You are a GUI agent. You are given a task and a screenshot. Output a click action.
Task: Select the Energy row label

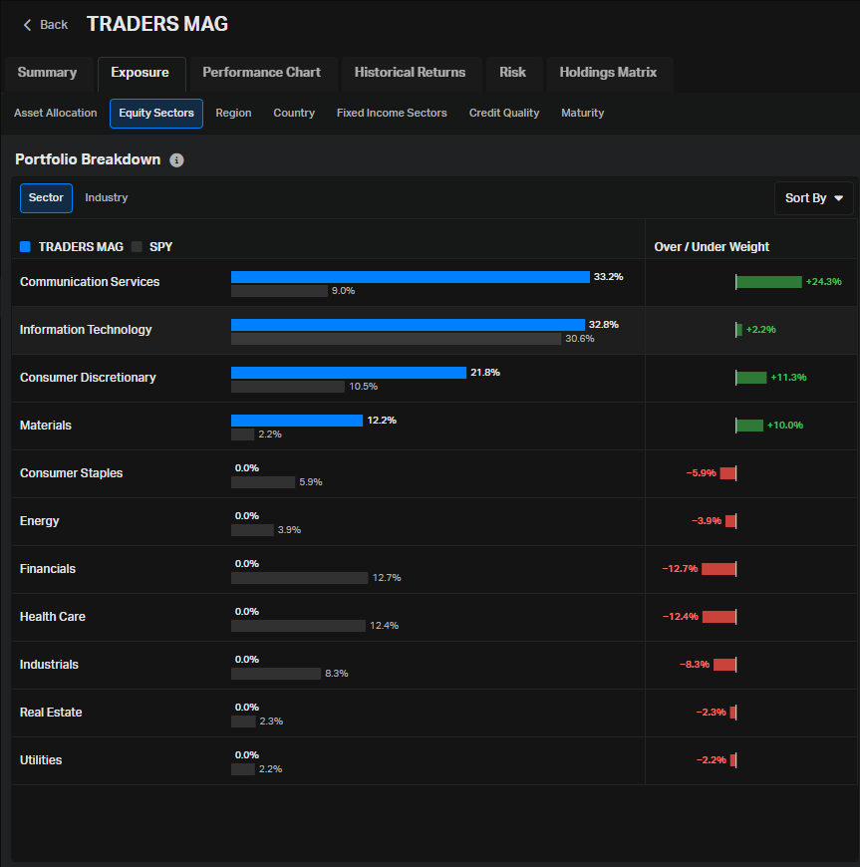39,521
